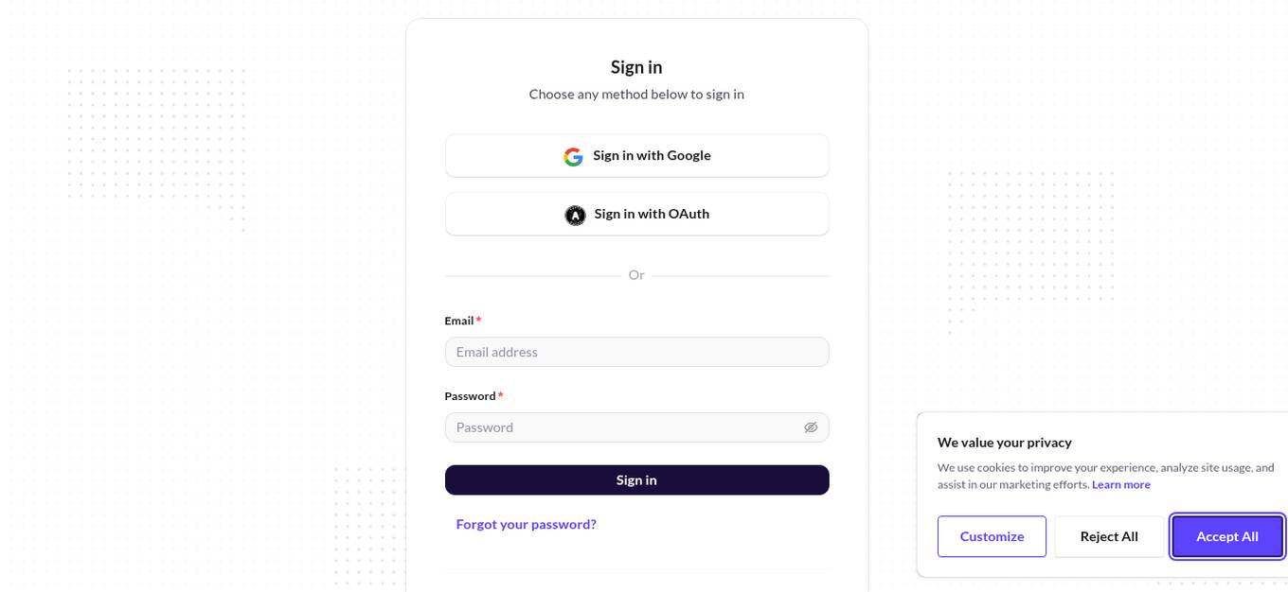The image size is (1288, 592).
Task: Open the Forgot your password link
Action: [526, 524]
